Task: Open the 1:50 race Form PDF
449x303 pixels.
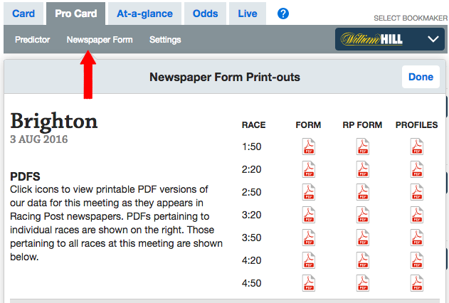Action: pyautogui.click(x=309, y=147)
